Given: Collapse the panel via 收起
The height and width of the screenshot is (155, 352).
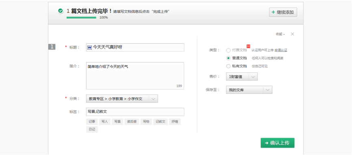Looking at the screenshot, I should point(280,34).
